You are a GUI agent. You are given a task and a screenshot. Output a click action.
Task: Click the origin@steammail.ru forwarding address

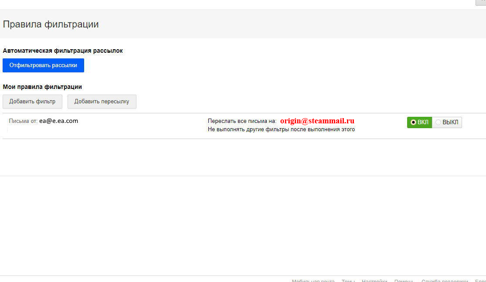pyautogui.click(x=317, y=121)
